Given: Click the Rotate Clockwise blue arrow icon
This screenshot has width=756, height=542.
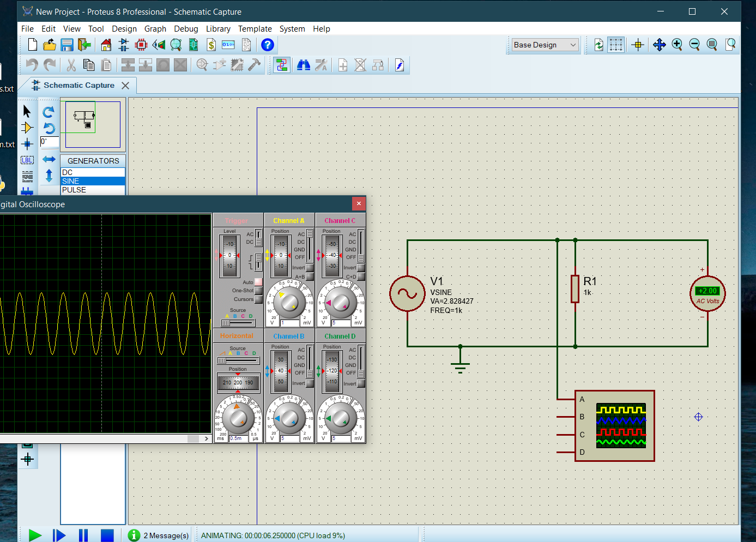Looking at the screenshot, I should pos(49,112).
